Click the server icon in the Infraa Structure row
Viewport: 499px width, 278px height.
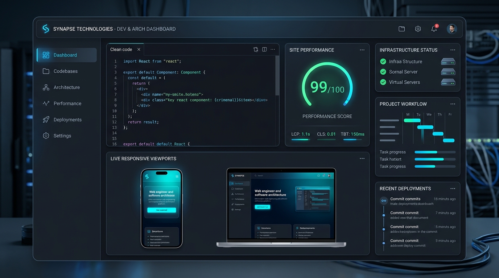coord(448,62)
